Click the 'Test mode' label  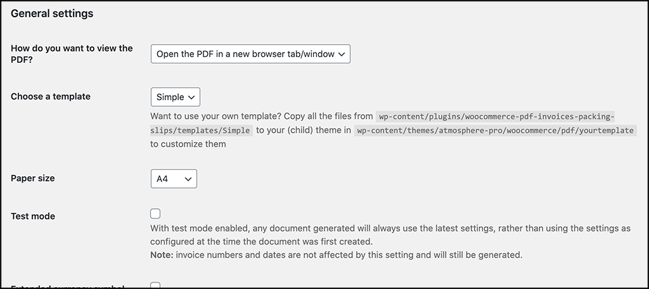tap(33, 216)
